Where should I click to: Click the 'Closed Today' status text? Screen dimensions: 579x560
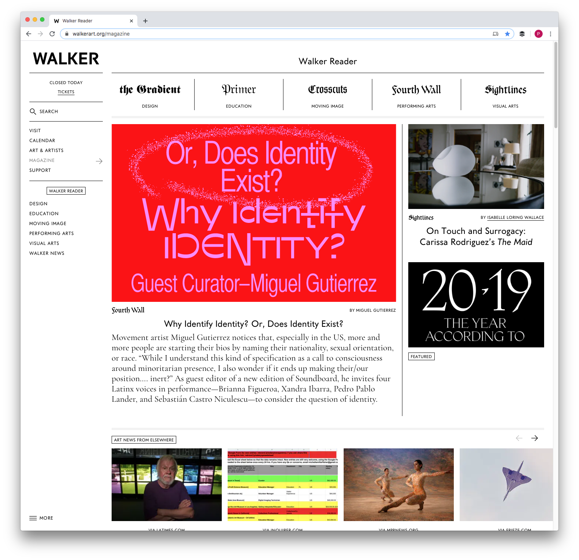[66, 83]
